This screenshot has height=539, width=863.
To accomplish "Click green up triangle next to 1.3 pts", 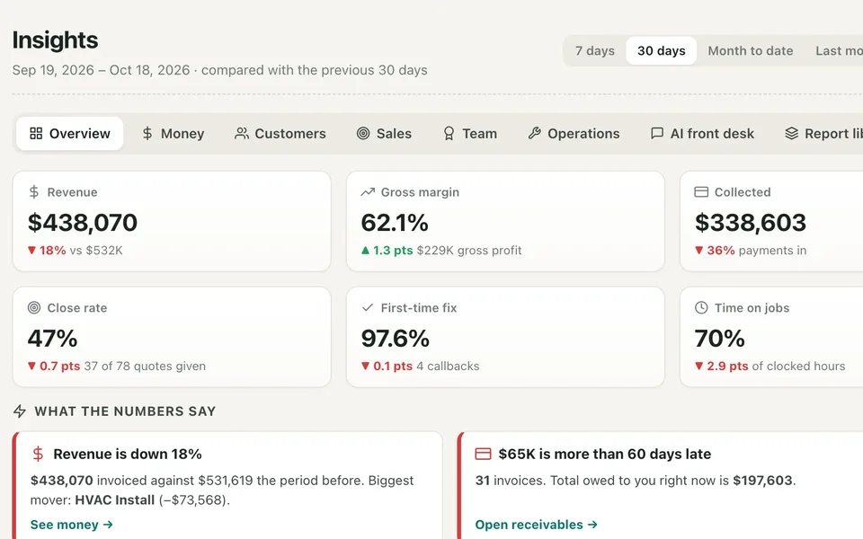I will pos(365,251).
